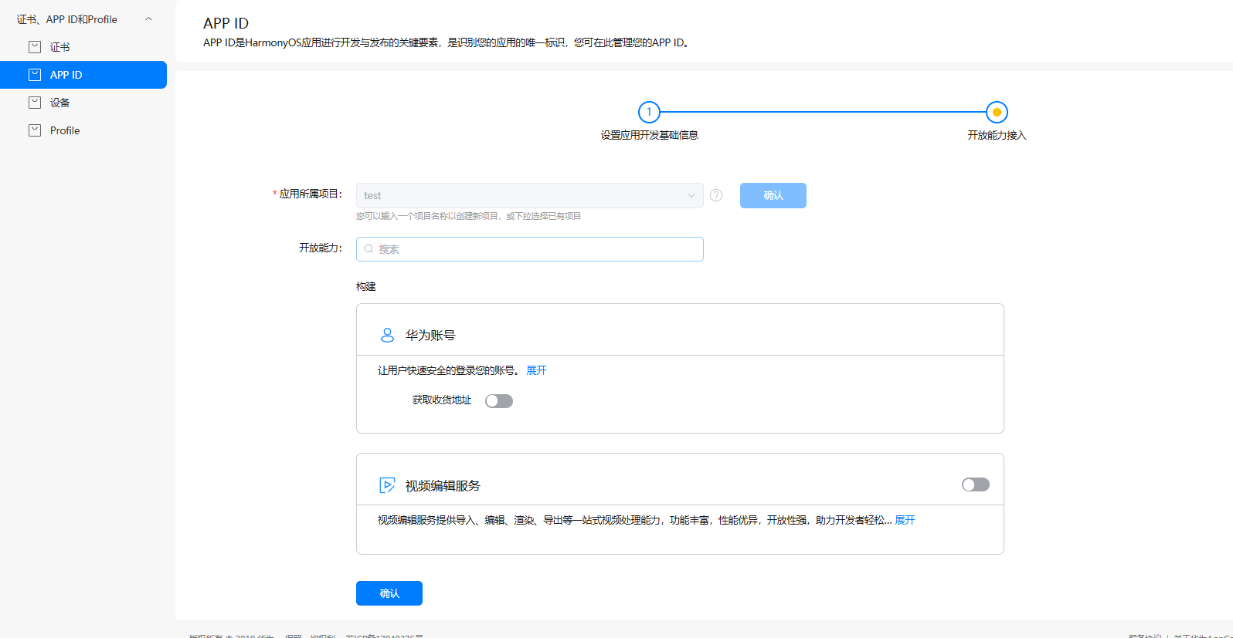The width and height of the screenshot is (1233, 638).
Task: Open the 应用所属项目 dropdown showing test
Action: 529,195
